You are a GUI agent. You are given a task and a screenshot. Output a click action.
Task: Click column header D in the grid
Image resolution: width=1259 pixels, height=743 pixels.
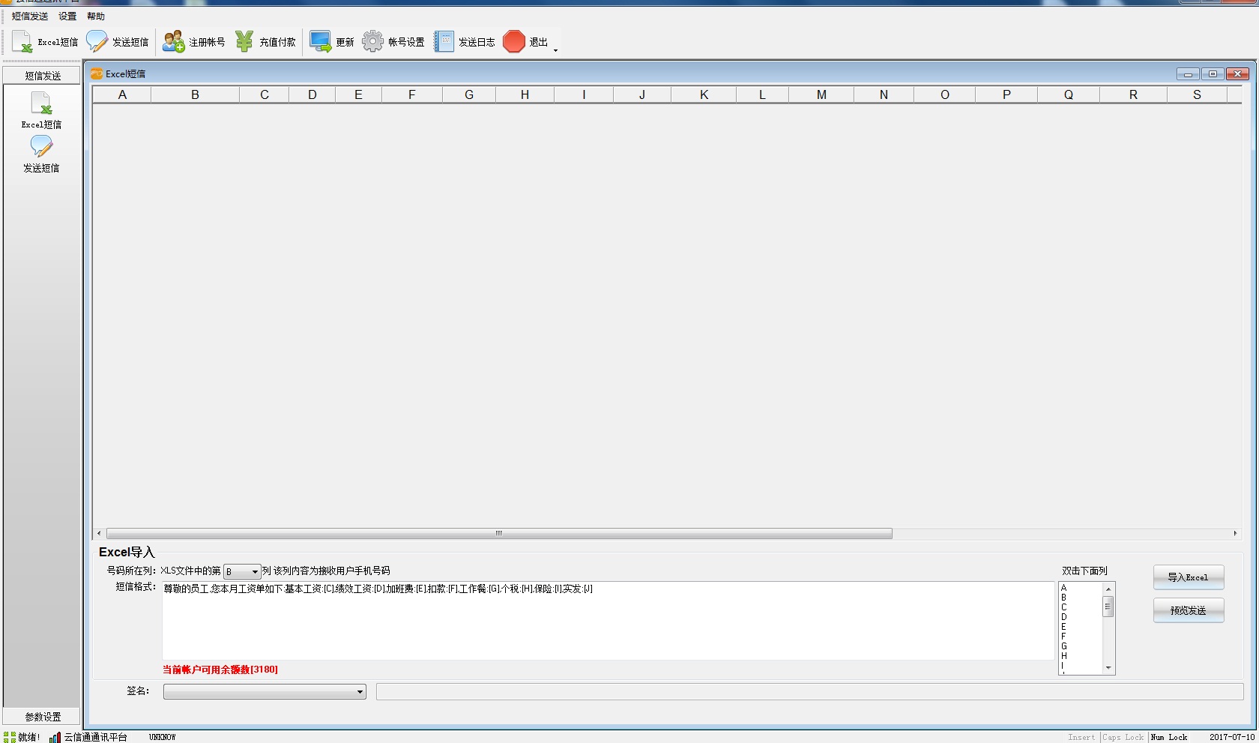coord(313,94)
